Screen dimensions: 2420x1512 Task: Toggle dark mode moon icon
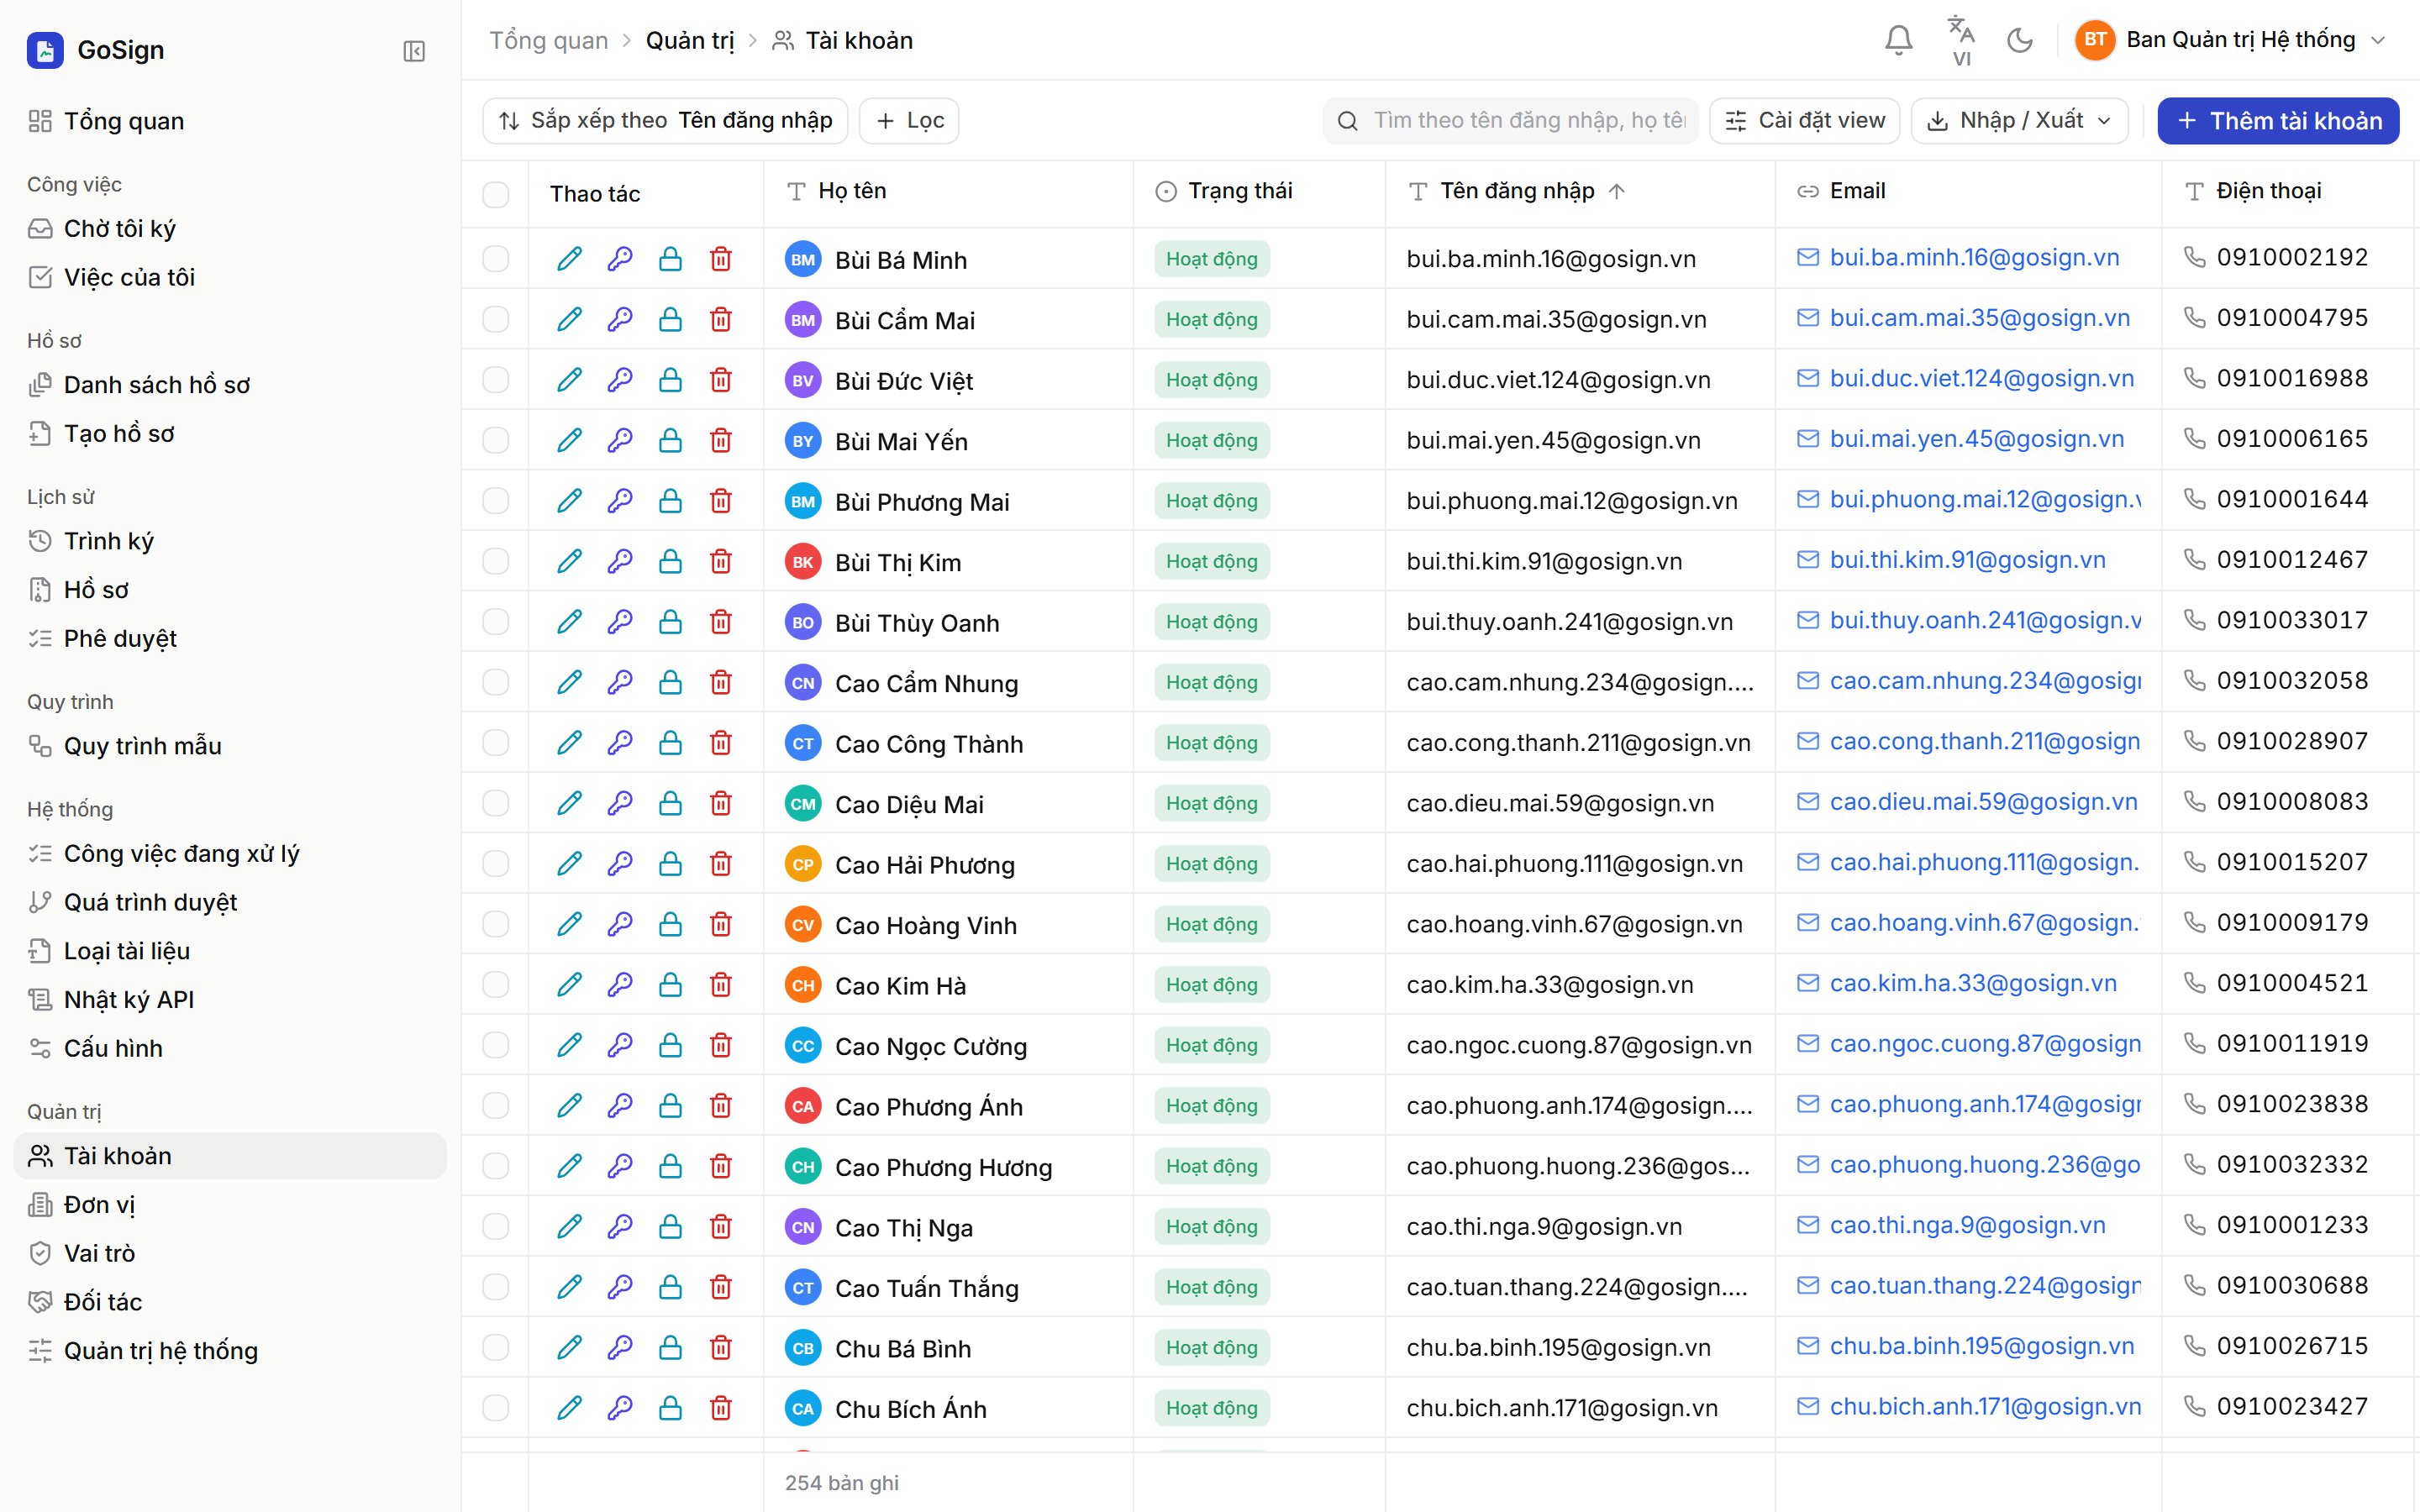click(2019, 40)
